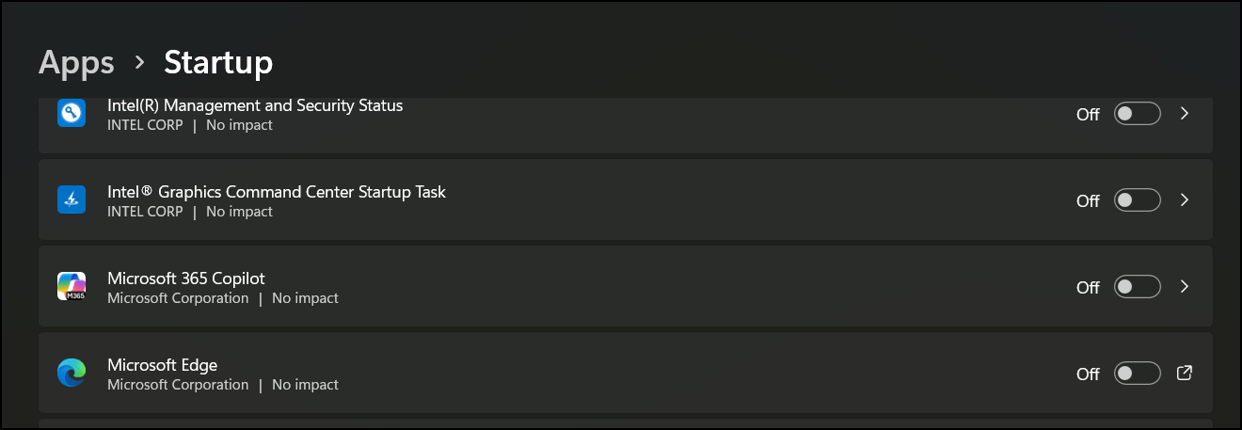Click the Intel Management and Security Status icon

tap(72, 113)
